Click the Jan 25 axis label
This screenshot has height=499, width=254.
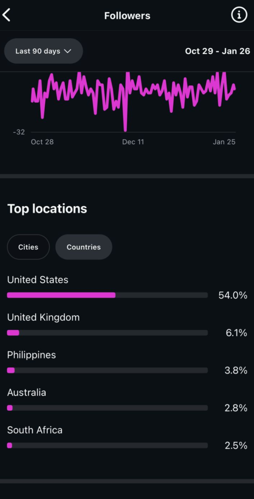tap(224, 142)
